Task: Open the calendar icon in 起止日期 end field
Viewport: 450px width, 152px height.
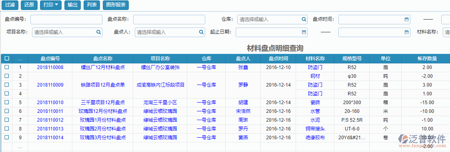Action: [406, 32]
